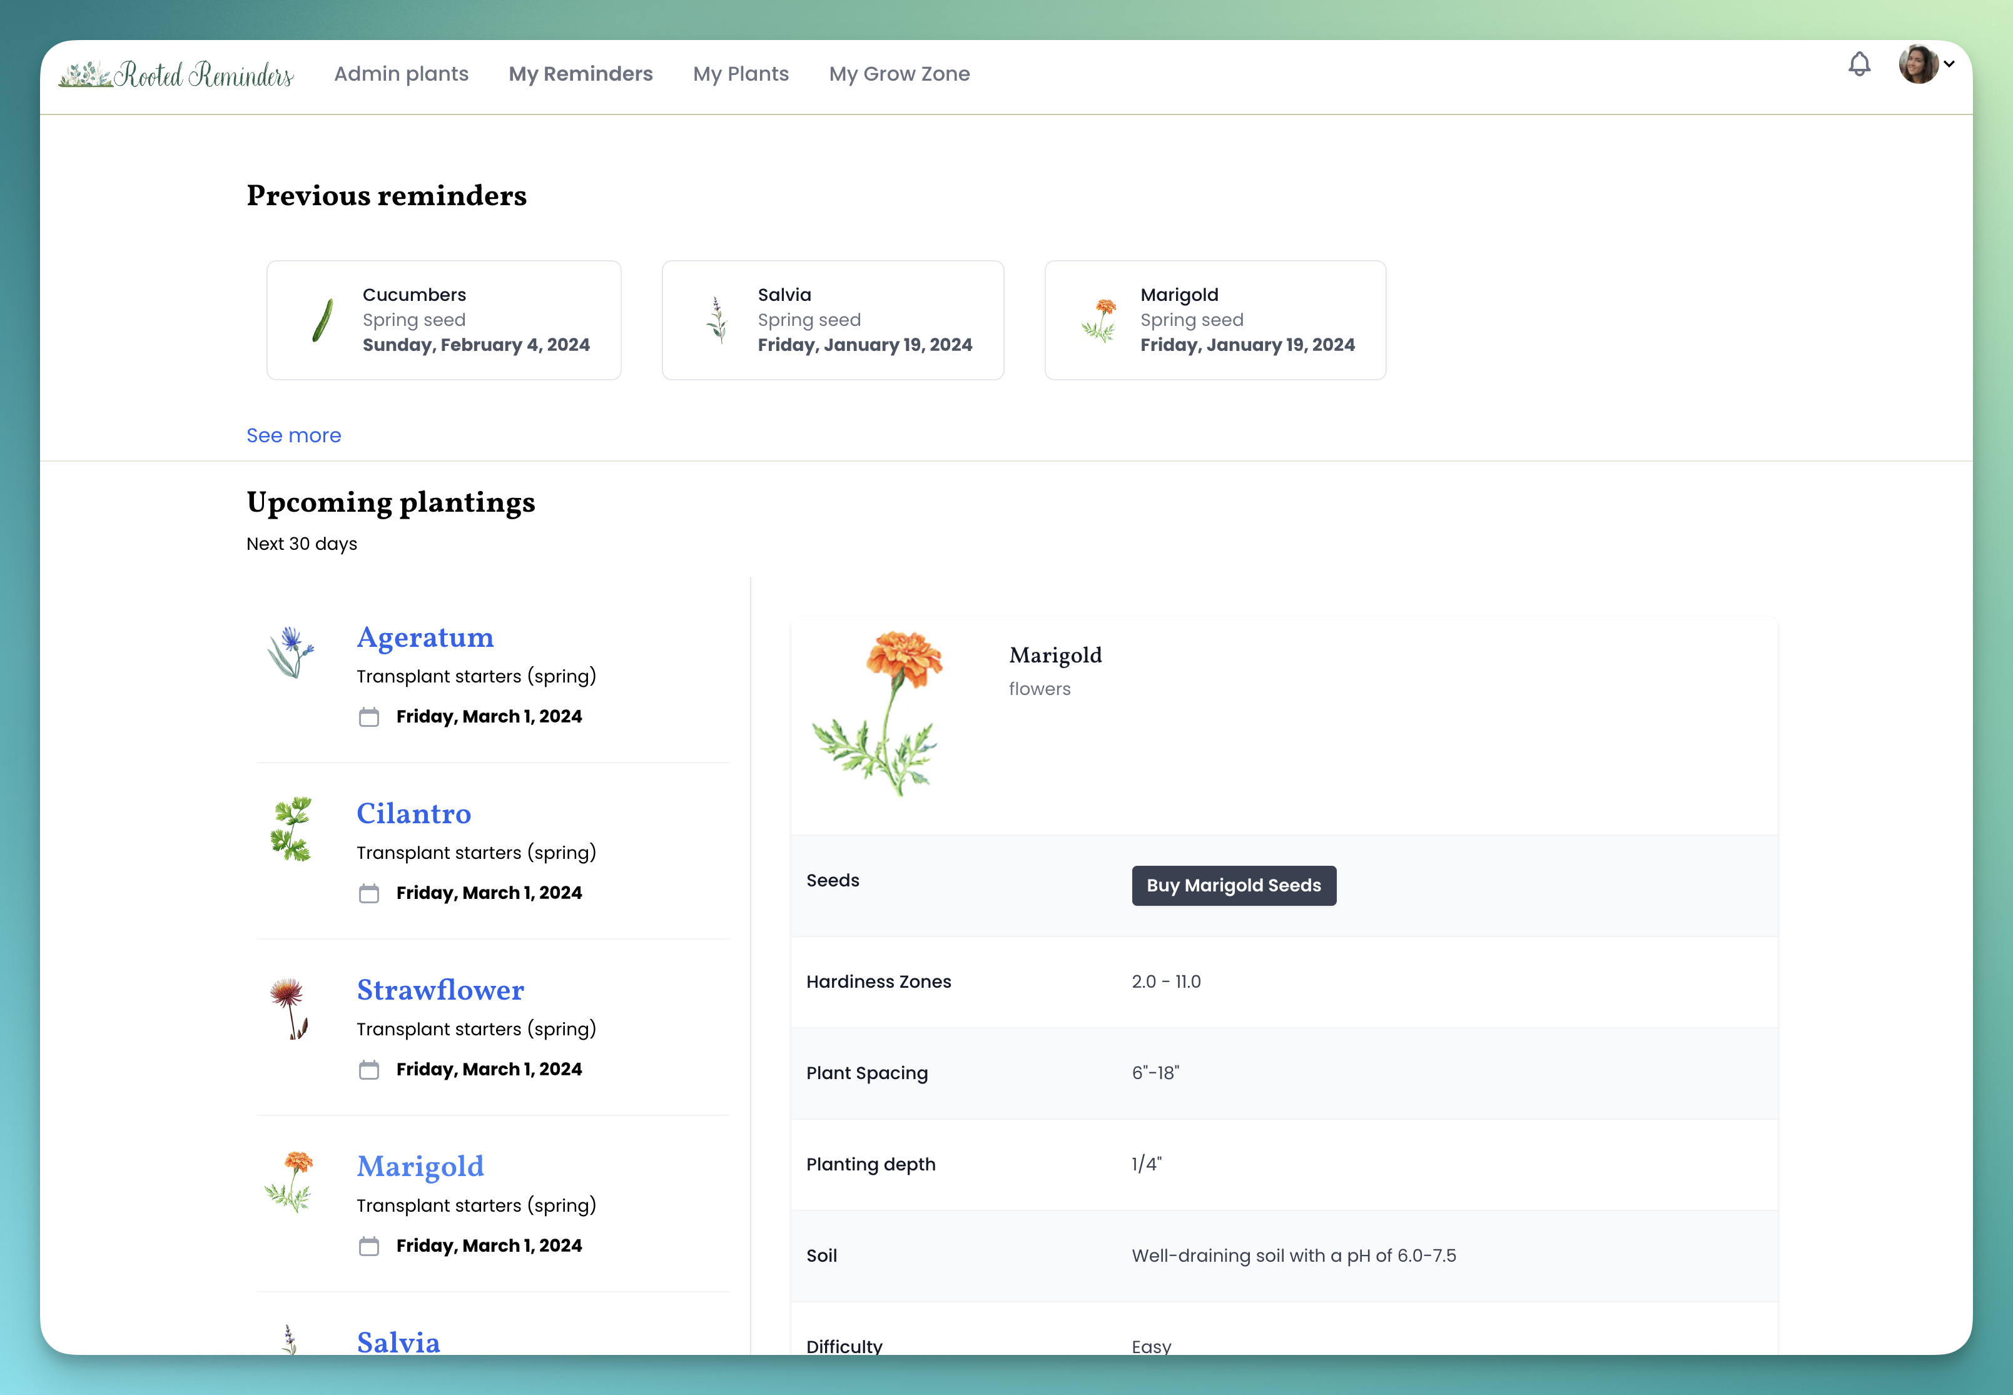Open My Reminders tab
2013x1395 pixels.
pos(581,74)
